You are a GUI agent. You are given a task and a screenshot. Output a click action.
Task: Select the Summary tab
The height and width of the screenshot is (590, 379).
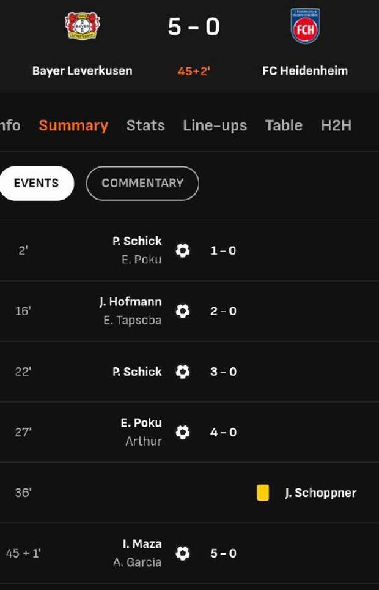(73, 125)
